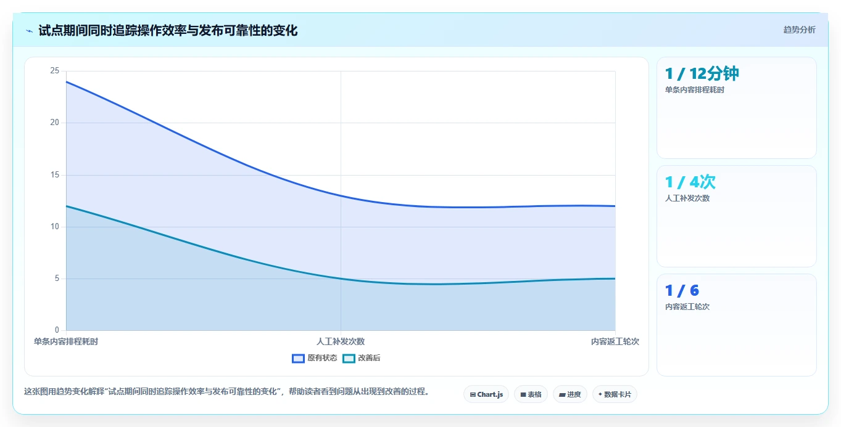Toggle the 改善后 legend item

(x=362, y=358)
